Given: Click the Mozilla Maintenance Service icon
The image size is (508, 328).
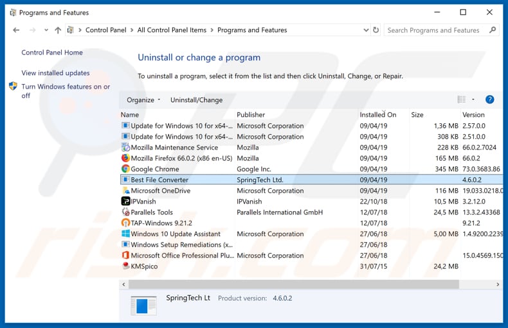Looking at the screenshot, I should click(x=125, y=148).
